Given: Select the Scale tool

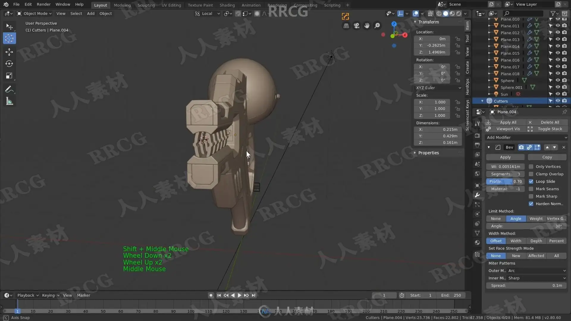Looking at the screenshot, I should pos(9,76).
